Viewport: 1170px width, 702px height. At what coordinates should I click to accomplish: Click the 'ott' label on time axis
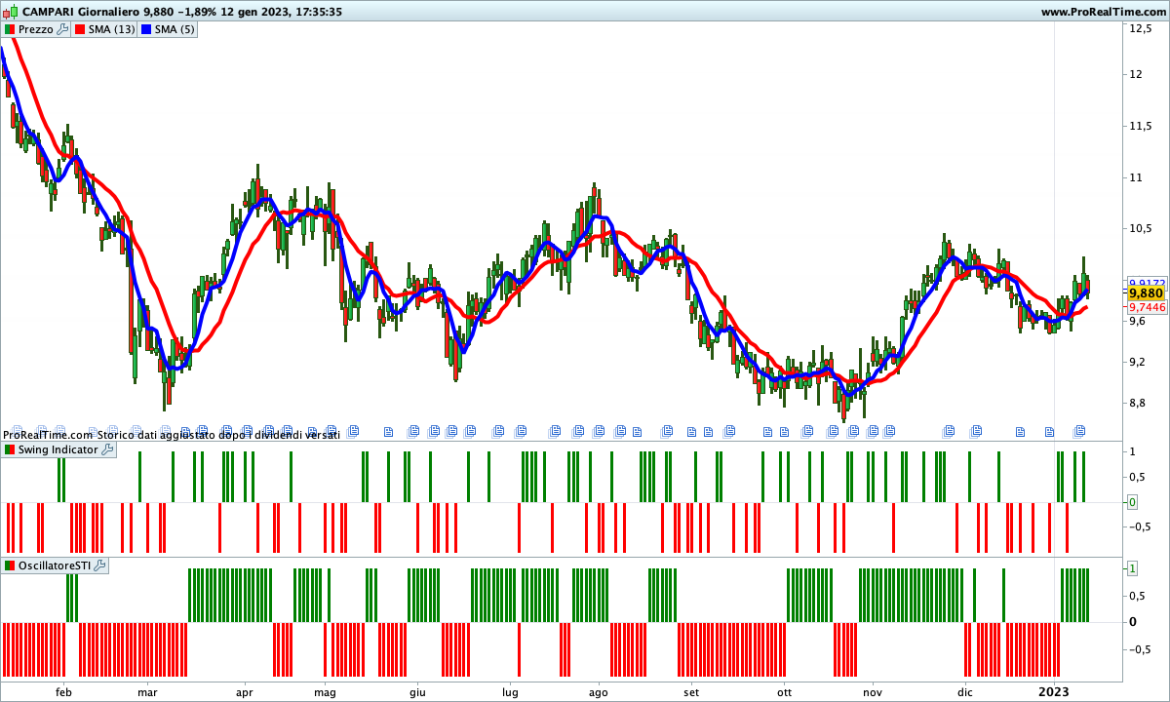click(785, 692)
